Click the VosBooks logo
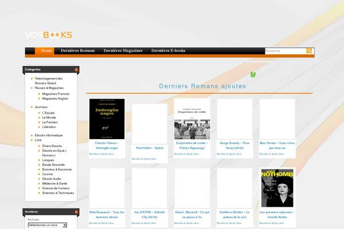 (49, 35)
